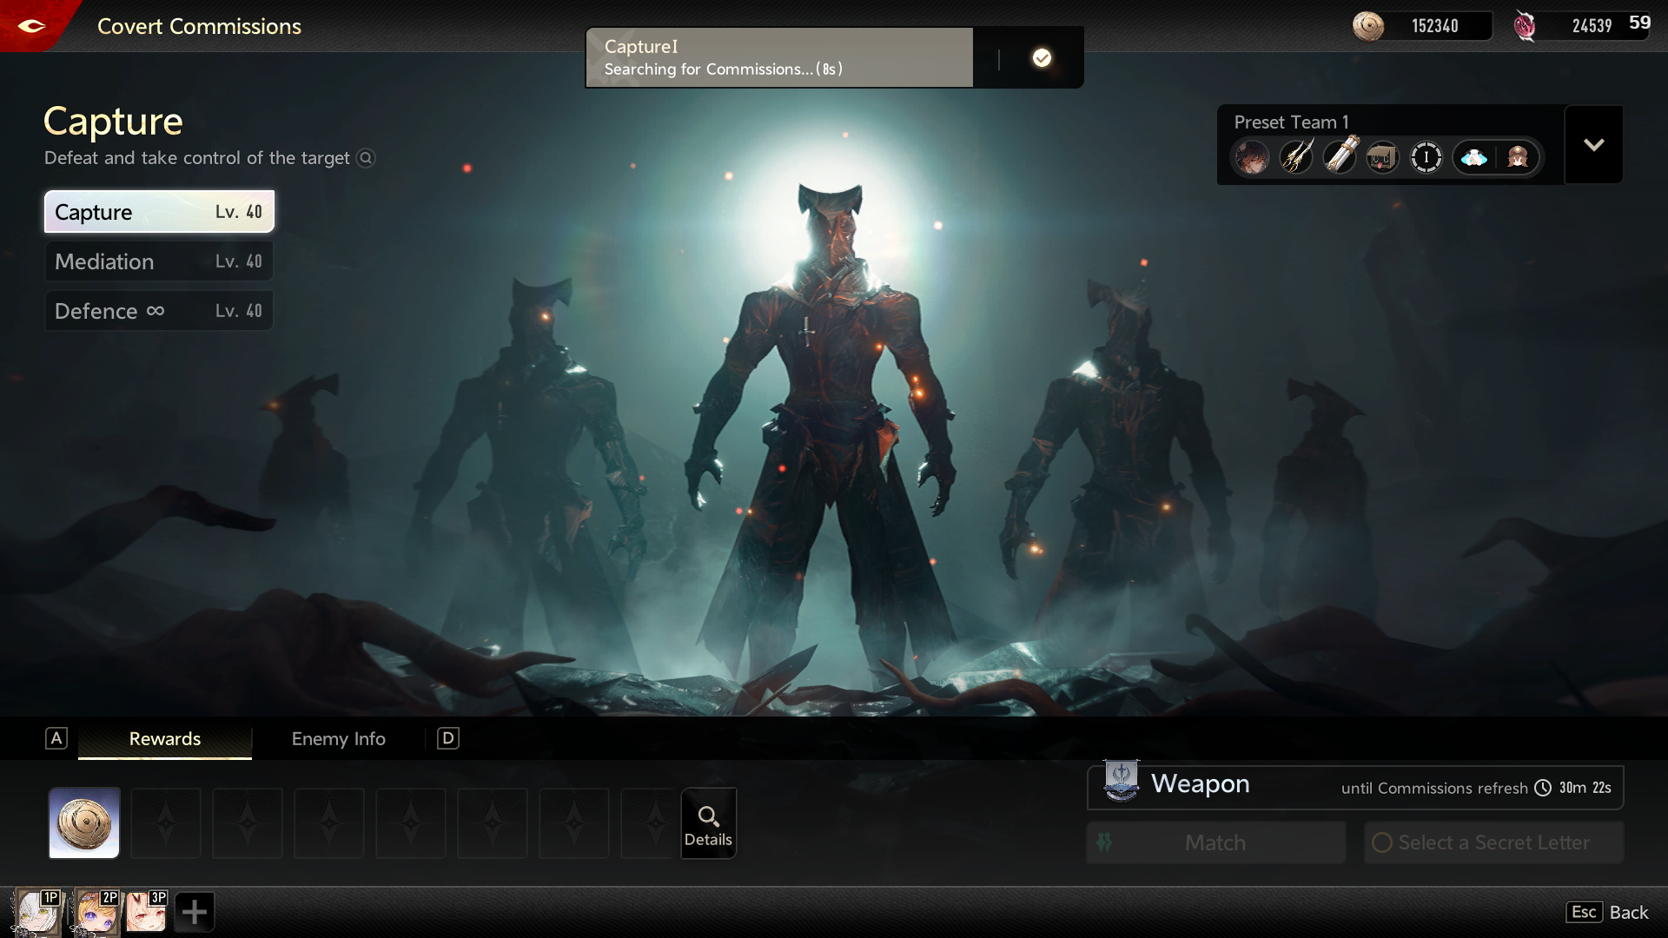
Task: Click the info icon beside Capture description
Action: coord(366,158)
